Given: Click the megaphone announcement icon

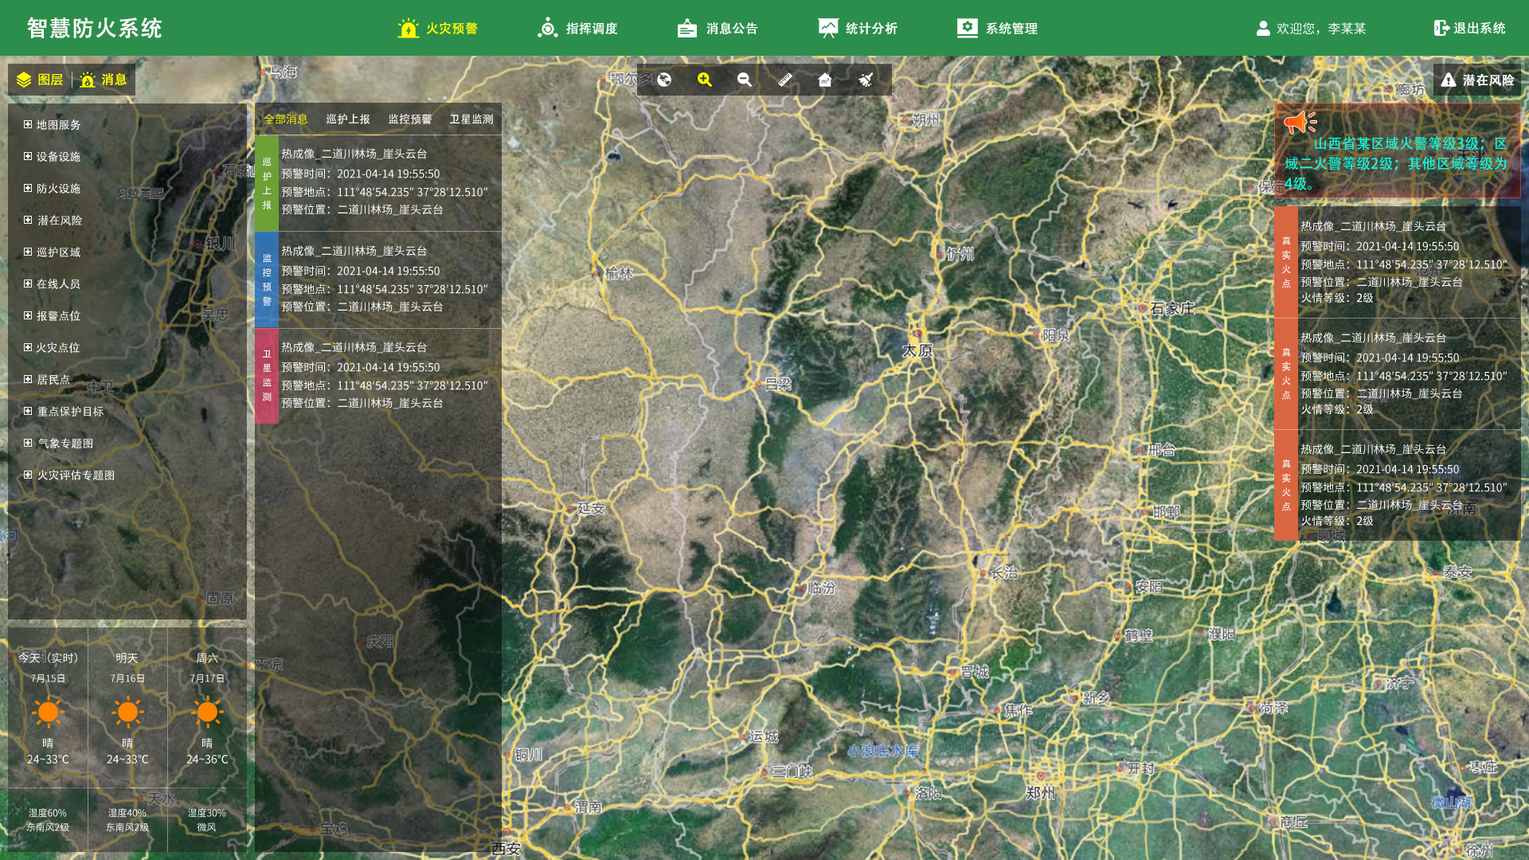Looking at the screenshot, I should (x=1300, y=122).
